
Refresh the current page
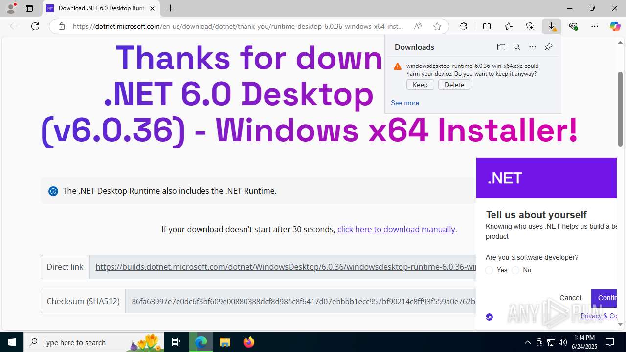click(35, 26)
